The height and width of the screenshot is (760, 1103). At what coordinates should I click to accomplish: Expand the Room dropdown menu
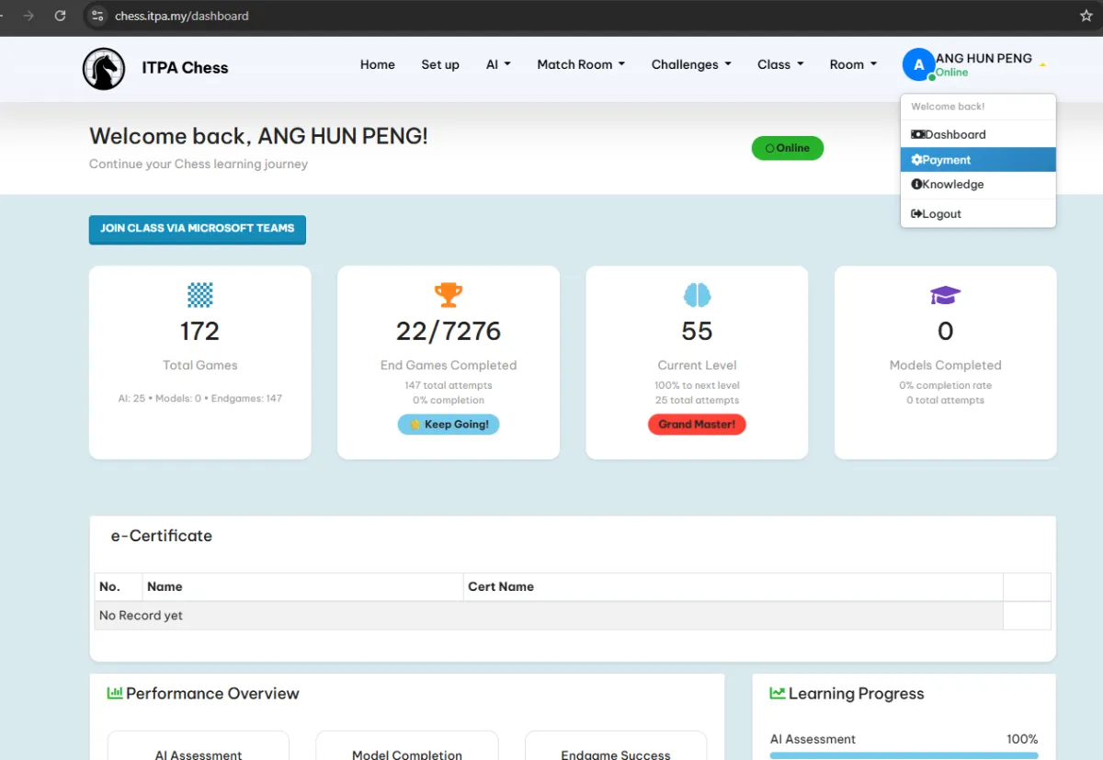[x=853, y=64]
